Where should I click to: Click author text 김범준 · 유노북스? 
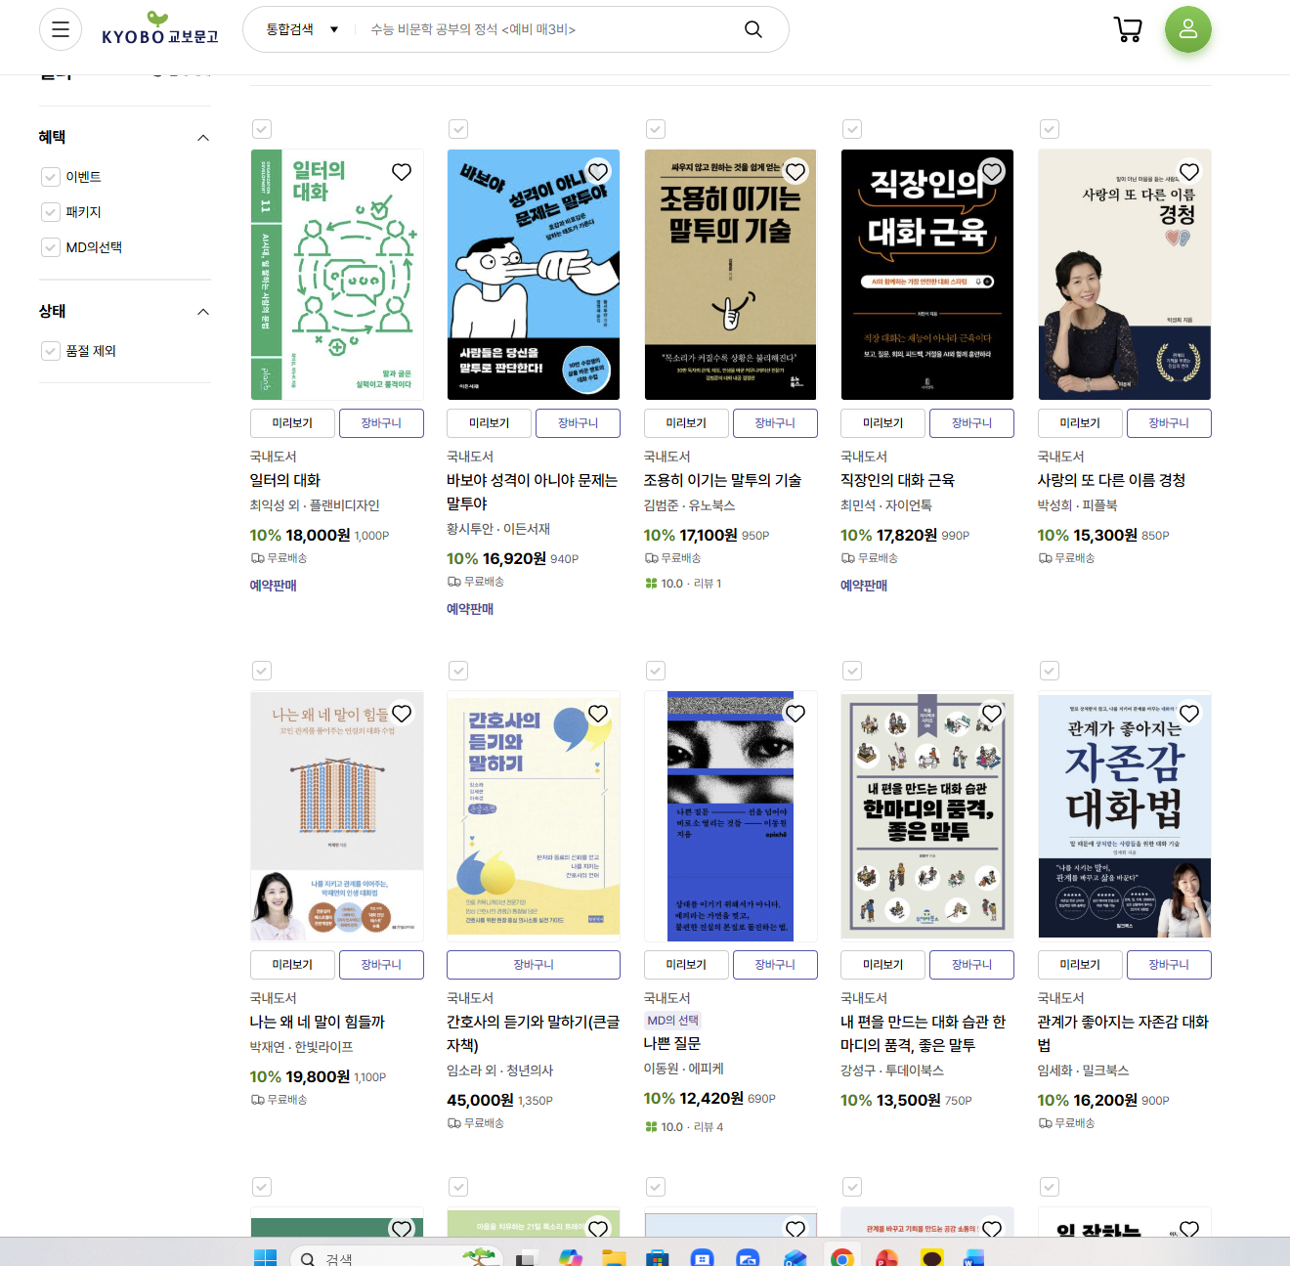(689, 505)
